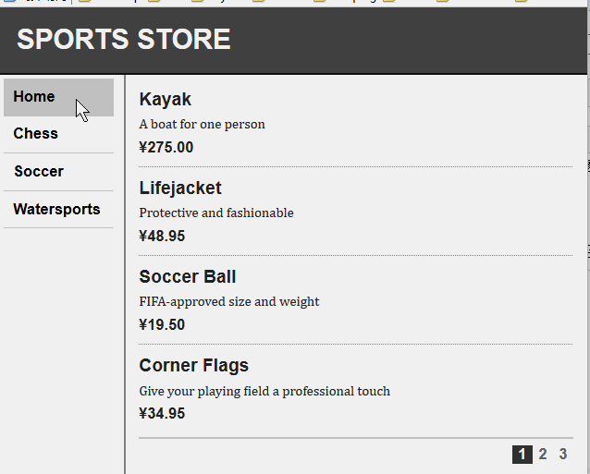
Task: Open the Watersports category
Action: coord(58,210)
